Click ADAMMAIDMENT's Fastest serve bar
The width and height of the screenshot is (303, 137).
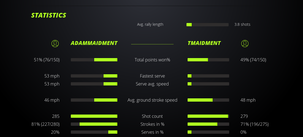[x=94, y=76]
